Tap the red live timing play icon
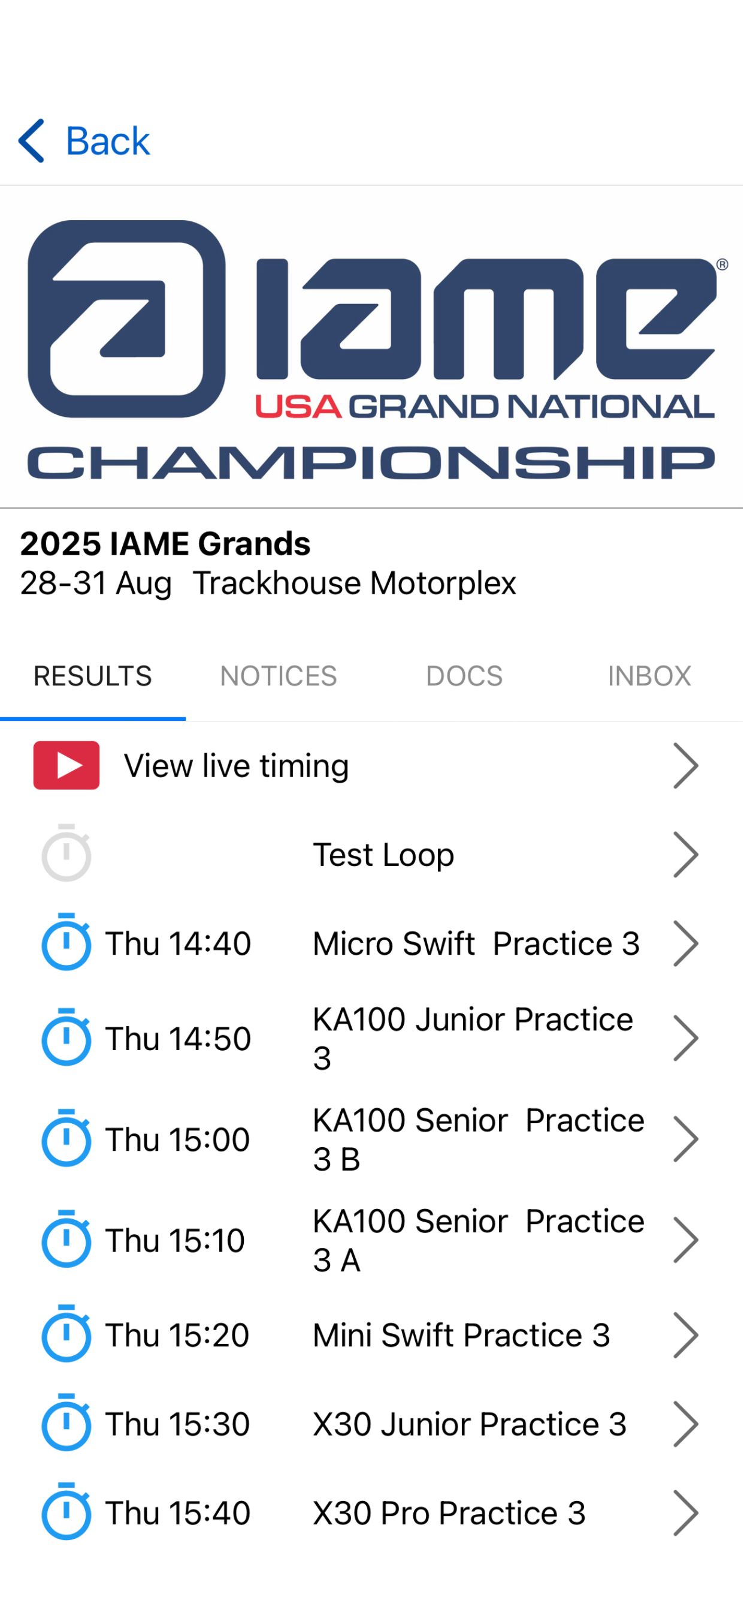Image resolution: width=744 pixels, height=1612 pixels. pos(66,765)
